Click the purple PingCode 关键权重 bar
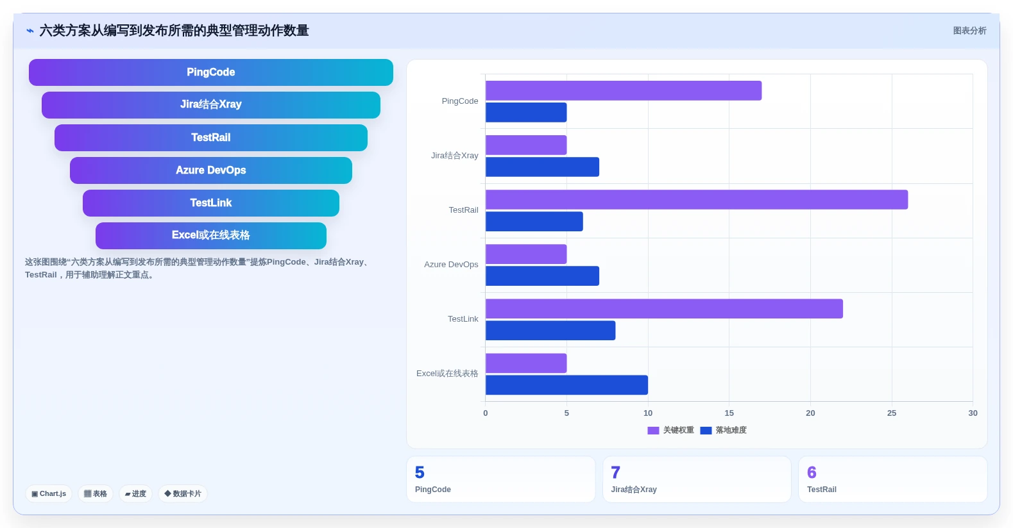Image resolution: width=1013 pixels, height=528 pixels. click(624, 90)
